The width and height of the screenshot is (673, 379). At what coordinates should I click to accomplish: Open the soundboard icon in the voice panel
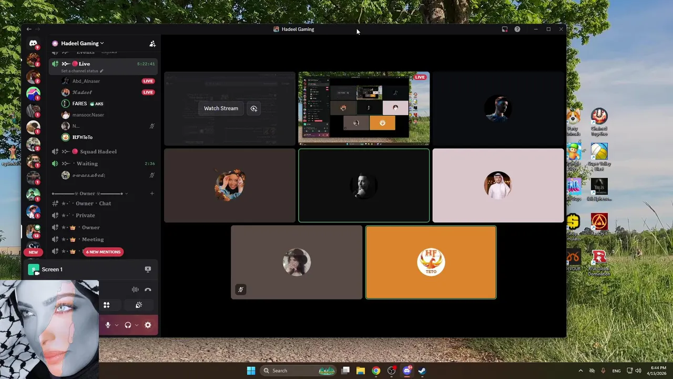click(139, 305)
